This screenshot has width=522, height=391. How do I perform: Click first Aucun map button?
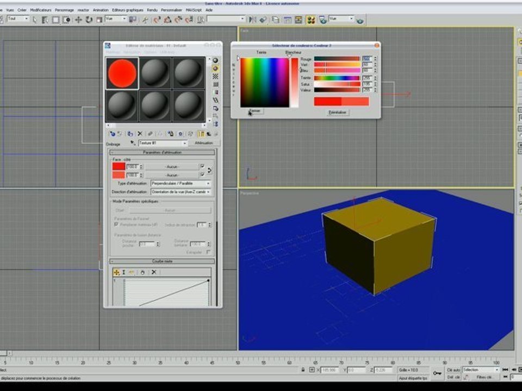click(x=172, y=166)
